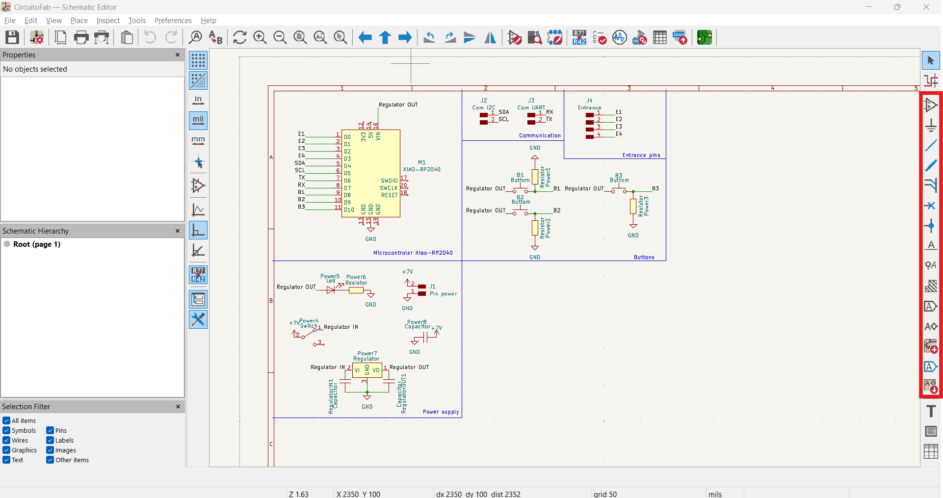This screenshot has height=498, width=943.
Task: Open the File menu
Action: 10,21
